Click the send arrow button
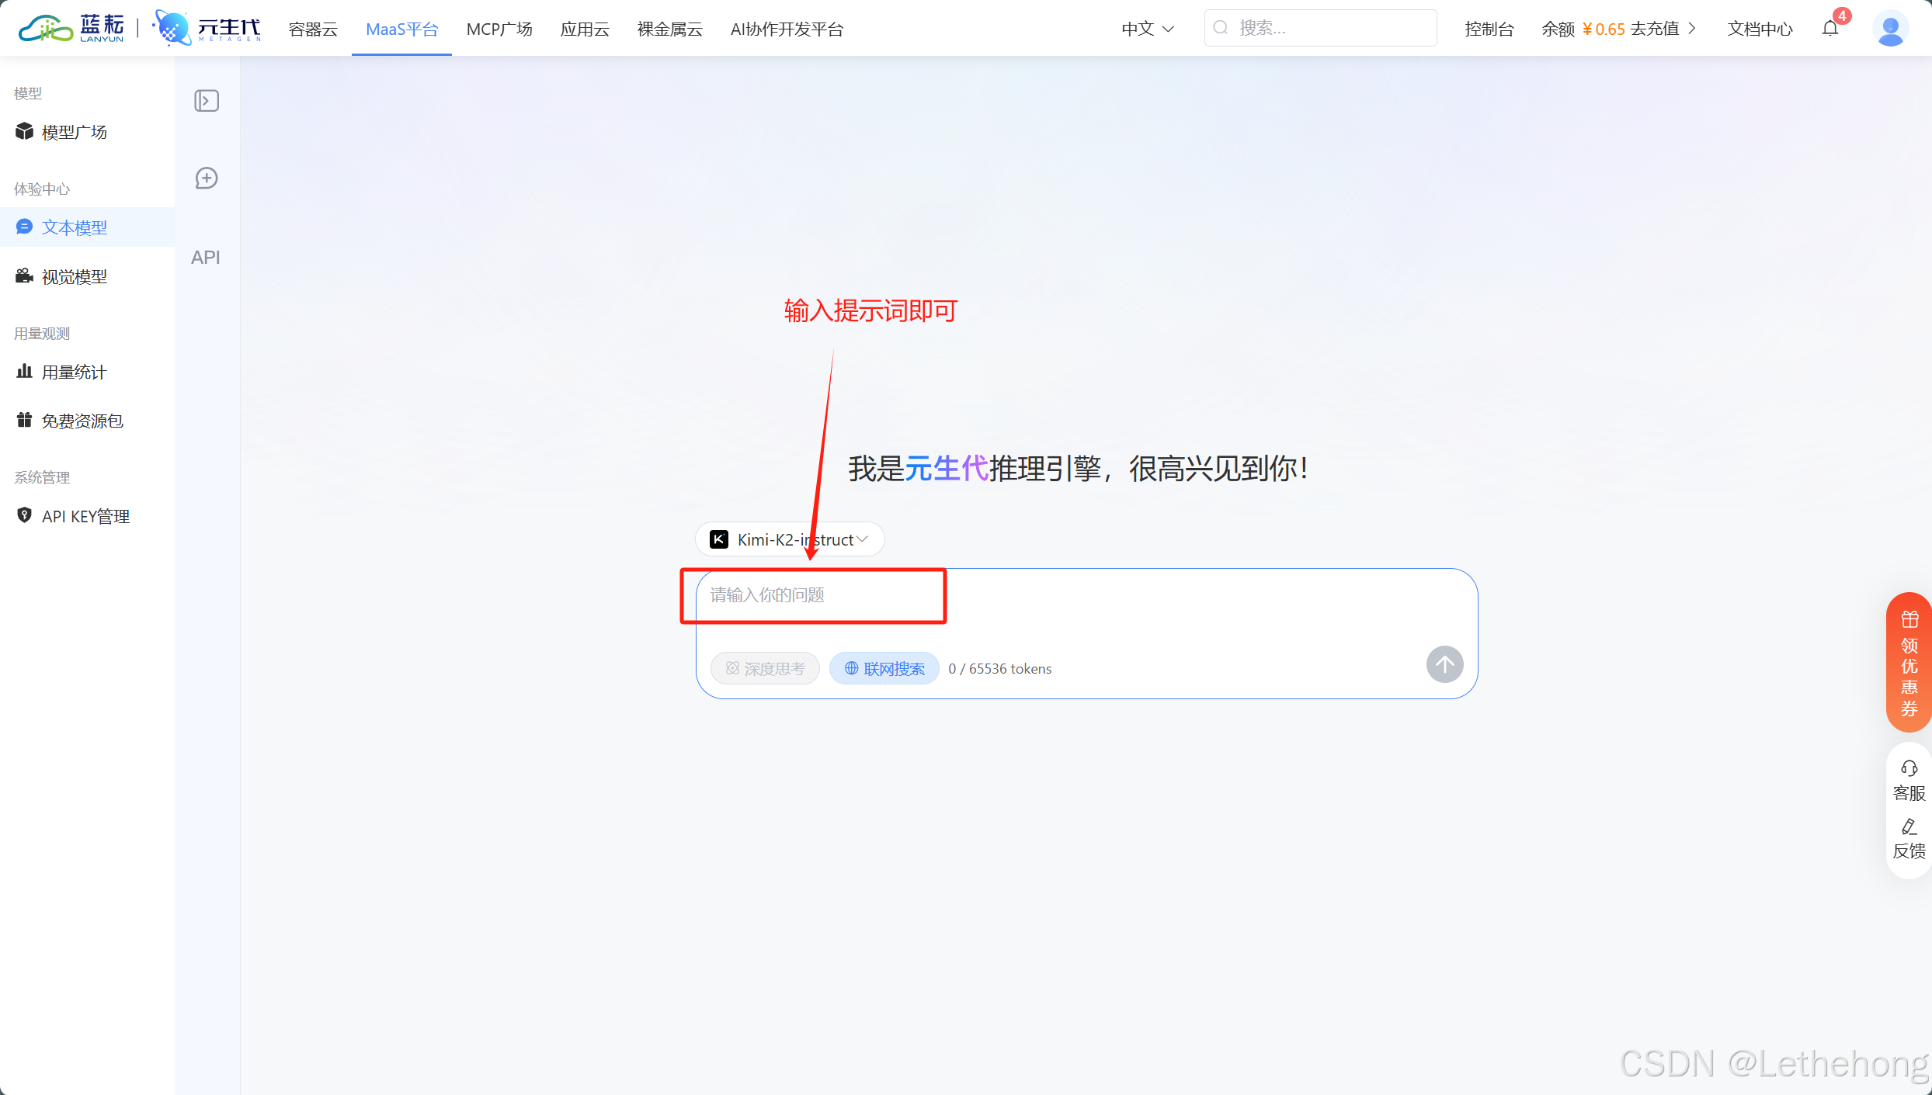Image resolution: width=1932 pixels, height=1095 pixels. pyautogui.click(x=1444, y=664)
